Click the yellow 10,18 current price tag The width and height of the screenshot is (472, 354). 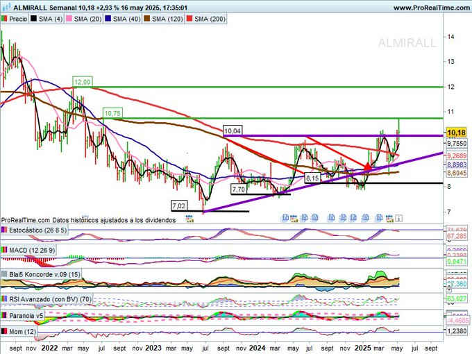pyautogui.click(x=456, y=133)
